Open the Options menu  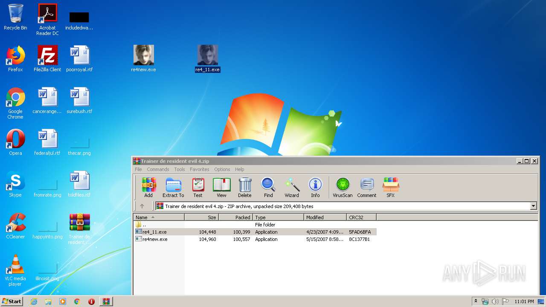222,169
